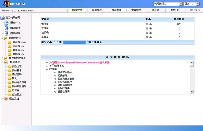Open the Outlook Express help link

coord(80,63)
